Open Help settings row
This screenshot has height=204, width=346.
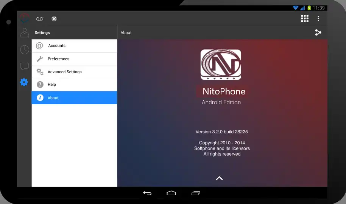(x=74, y=85)
